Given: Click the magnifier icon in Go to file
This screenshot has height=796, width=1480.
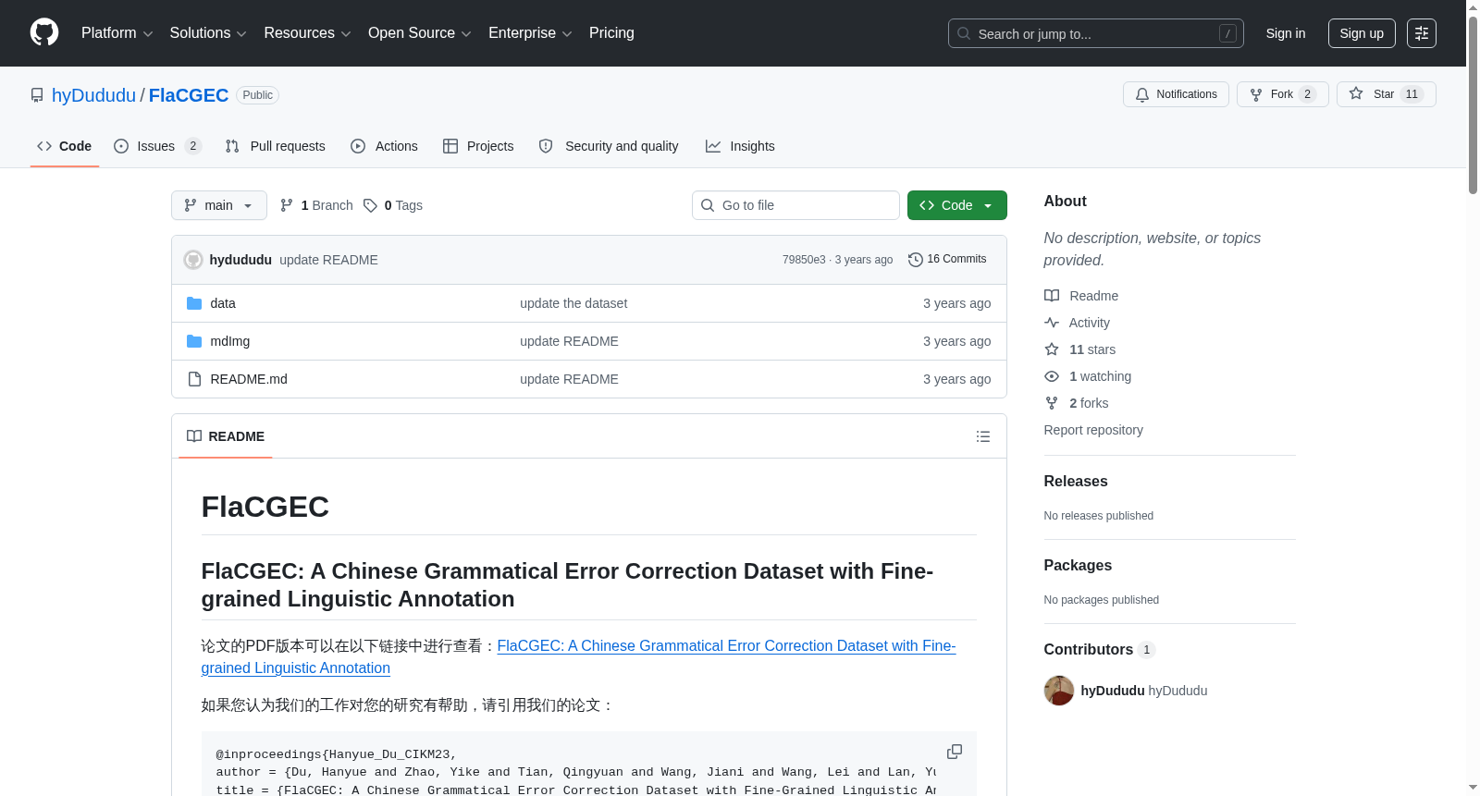Looking at the screenshot, I should (x=708, y=205).
